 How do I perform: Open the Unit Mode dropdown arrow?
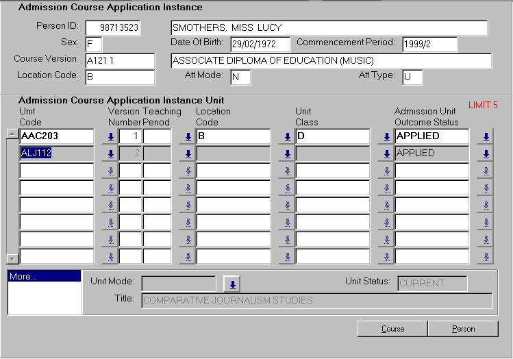(x=233, y=284)
